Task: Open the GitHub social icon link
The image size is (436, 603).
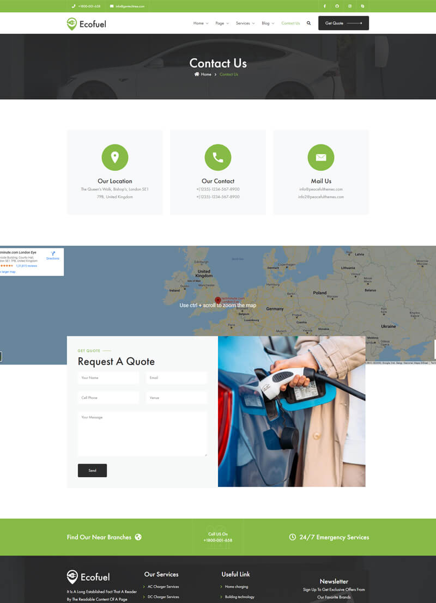Action: (337, 6)
